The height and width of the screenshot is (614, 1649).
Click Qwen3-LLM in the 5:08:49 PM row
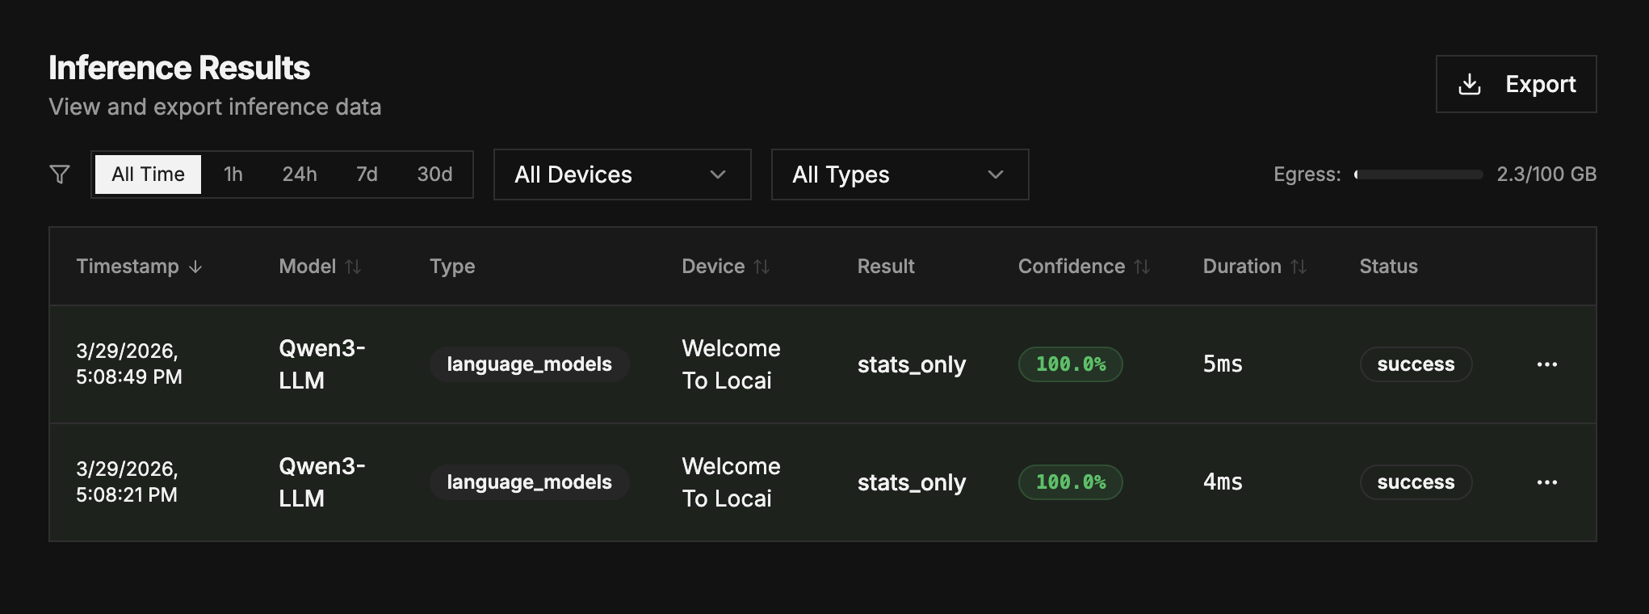tap(322, 364)
